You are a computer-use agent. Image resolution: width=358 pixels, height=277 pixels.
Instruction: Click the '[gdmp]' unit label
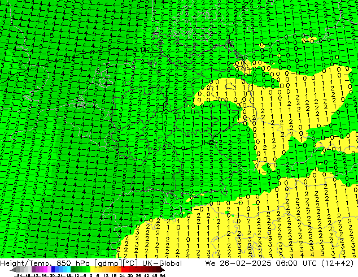click(107, 263)
